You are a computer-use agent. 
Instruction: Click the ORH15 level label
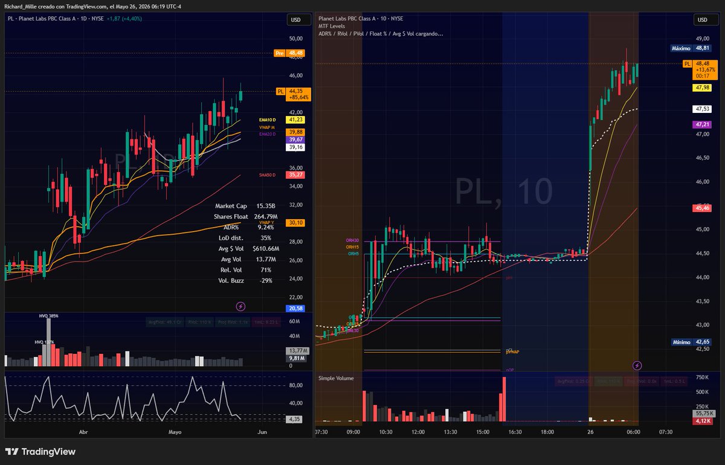click(352, 247)
